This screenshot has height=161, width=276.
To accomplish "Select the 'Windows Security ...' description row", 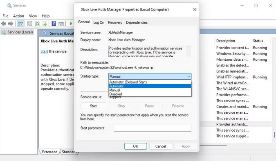I will tap(233, 53).
